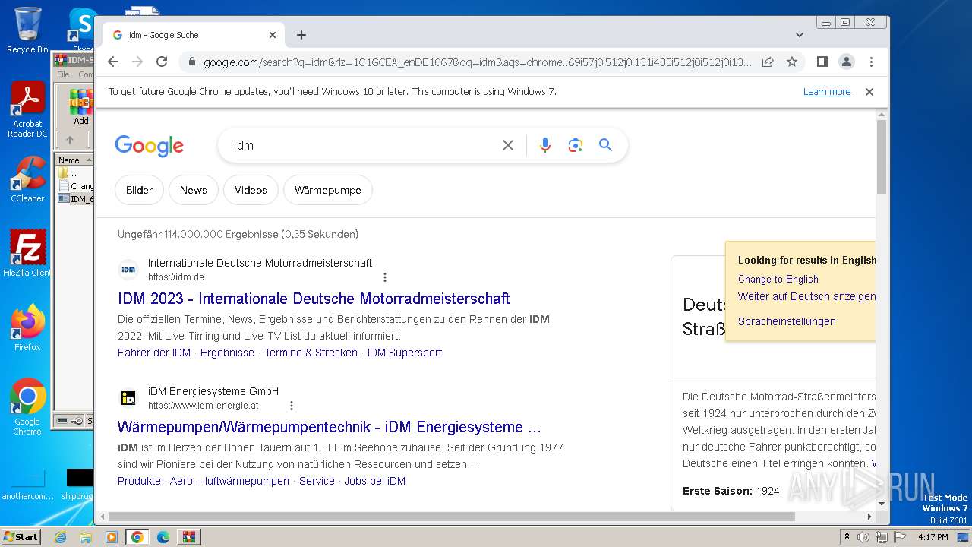Open the 'IDM Supersport' sitelink

[x=405, y=353]
